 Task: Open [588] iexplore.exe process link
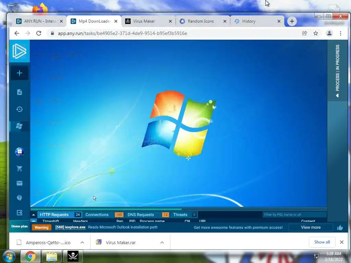[x=70, y=227]
